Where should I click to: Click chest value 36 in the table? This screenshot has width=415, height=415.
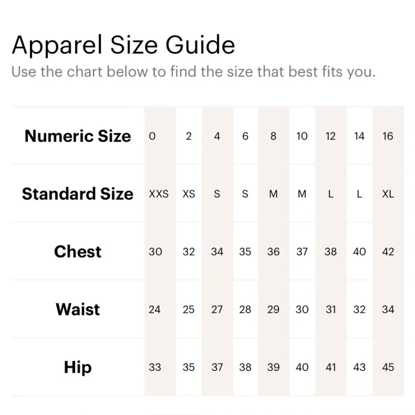tap(273, 251)
